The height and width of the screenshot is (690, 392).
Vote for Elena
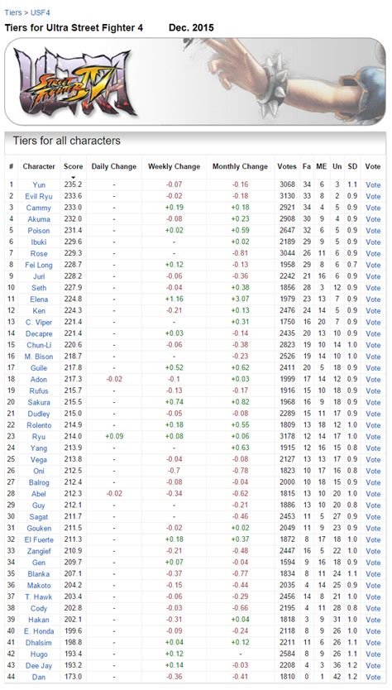pyautogui.click(x=373, y=299)
